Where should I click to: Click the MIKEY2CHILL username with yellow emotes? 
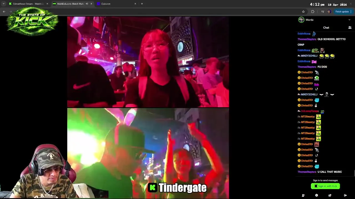[309, 56]
